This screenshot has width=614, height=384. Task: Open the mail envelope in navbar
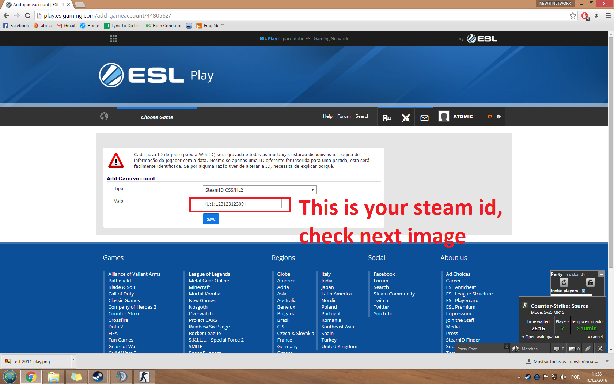click(x=424, y=118)
